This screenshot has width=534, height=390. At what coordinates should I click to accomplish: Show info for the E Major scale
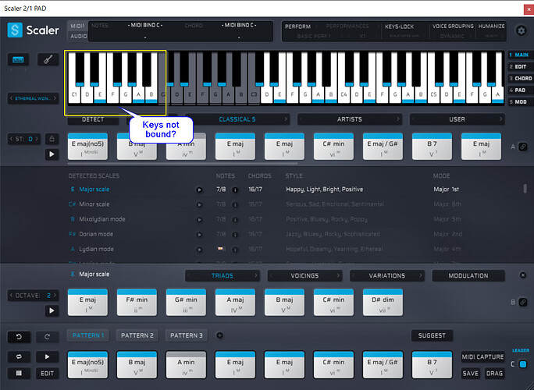235,190
